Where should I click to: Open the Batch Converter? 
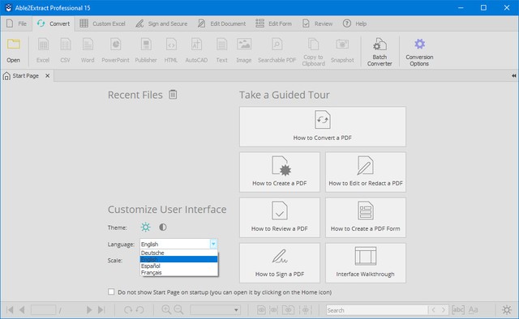click(380, 52)
